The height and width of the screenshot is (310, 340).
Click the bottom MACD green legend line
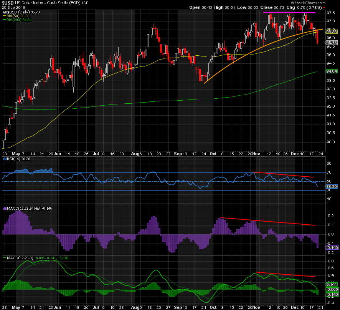pos(4,257)
